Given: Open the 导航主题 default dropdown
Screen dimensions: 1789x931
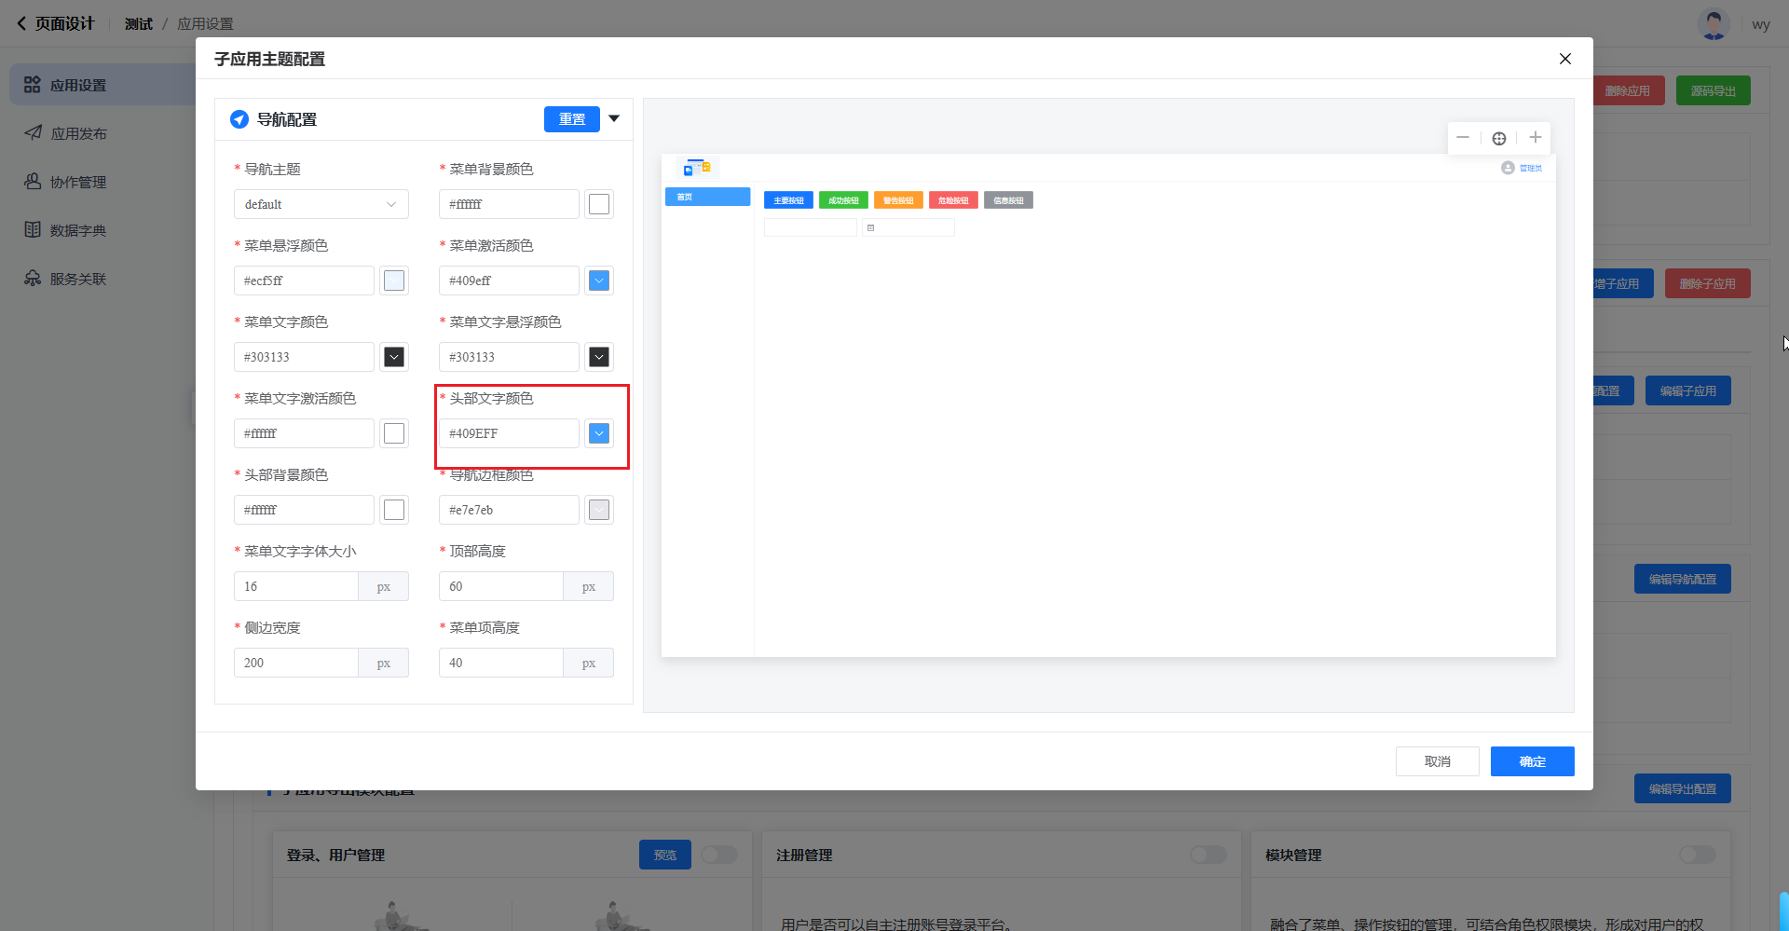Looking at the screenshot, I should [321, 204].
